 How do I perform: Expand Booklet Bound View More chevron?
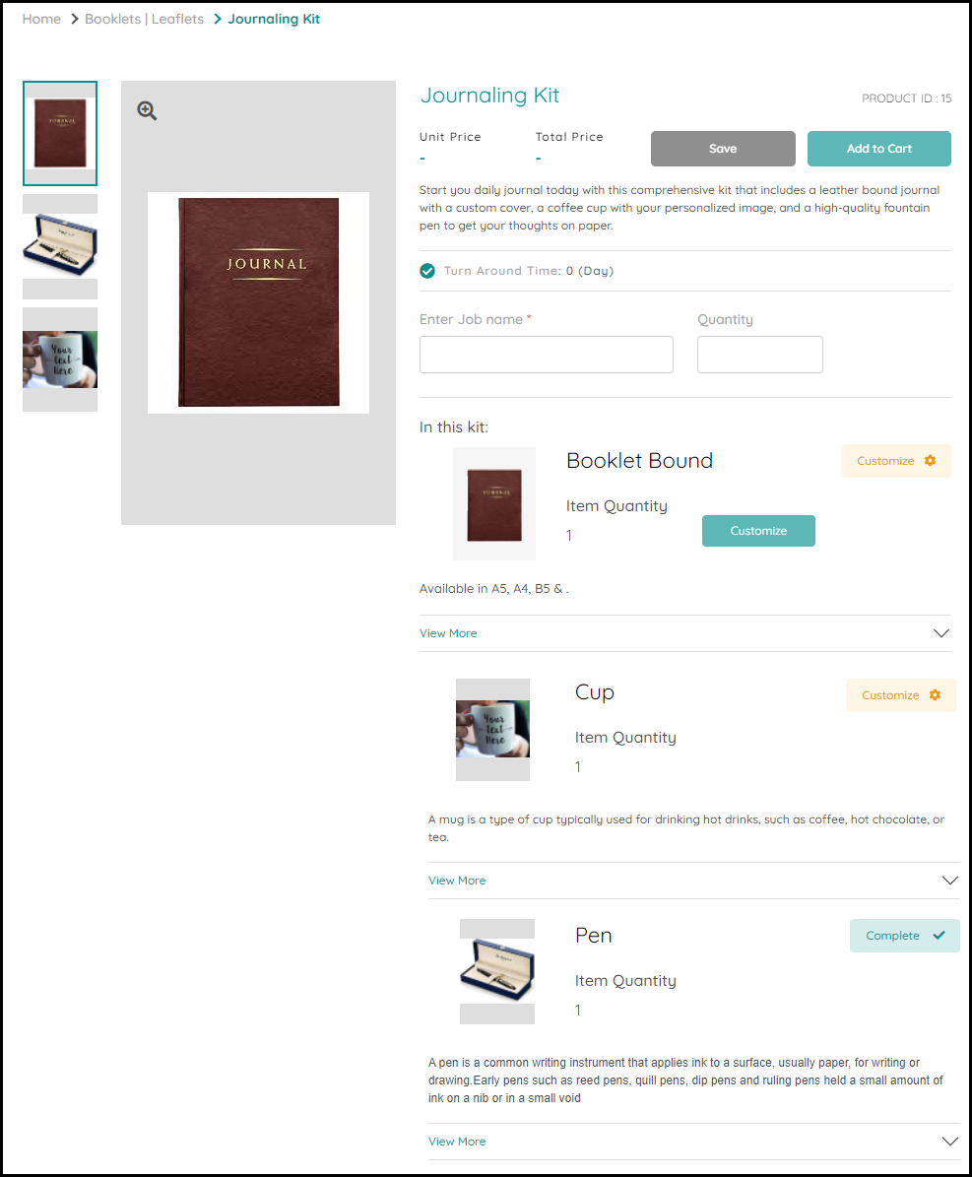pyautogui.click(x=941, y=632)
